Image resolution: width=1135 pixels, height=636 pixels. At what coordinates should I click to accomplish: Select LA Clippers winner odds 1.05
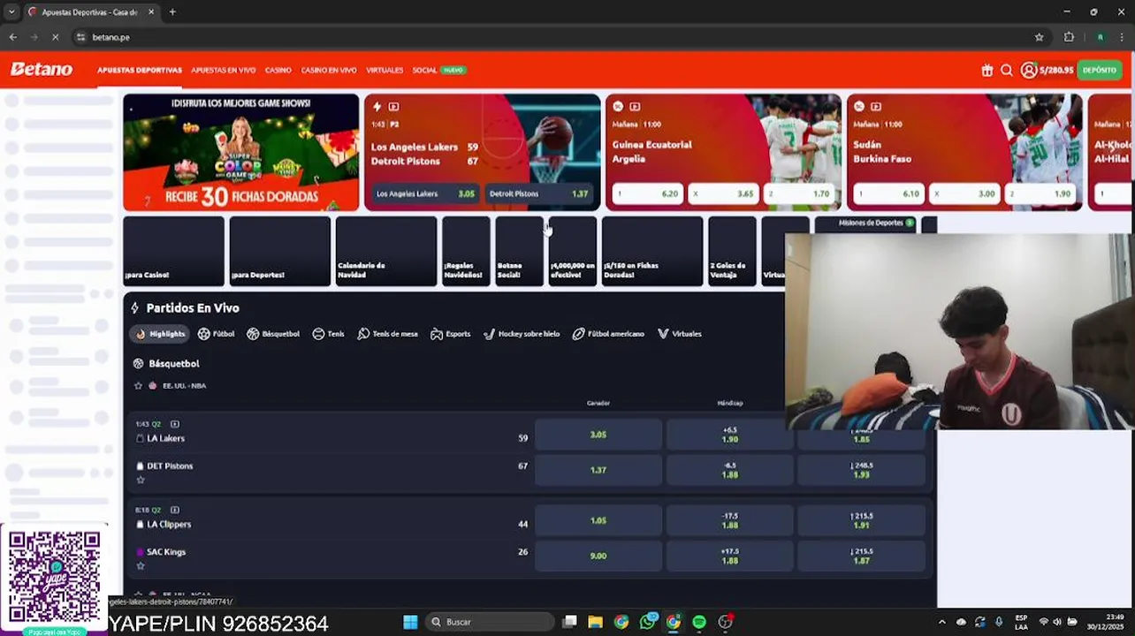(x=598, y=520)
